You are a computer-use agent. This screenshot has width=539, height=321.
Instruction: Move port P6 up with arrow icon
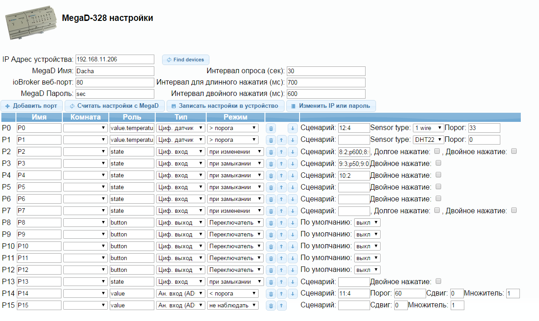[x=281, y=199]
